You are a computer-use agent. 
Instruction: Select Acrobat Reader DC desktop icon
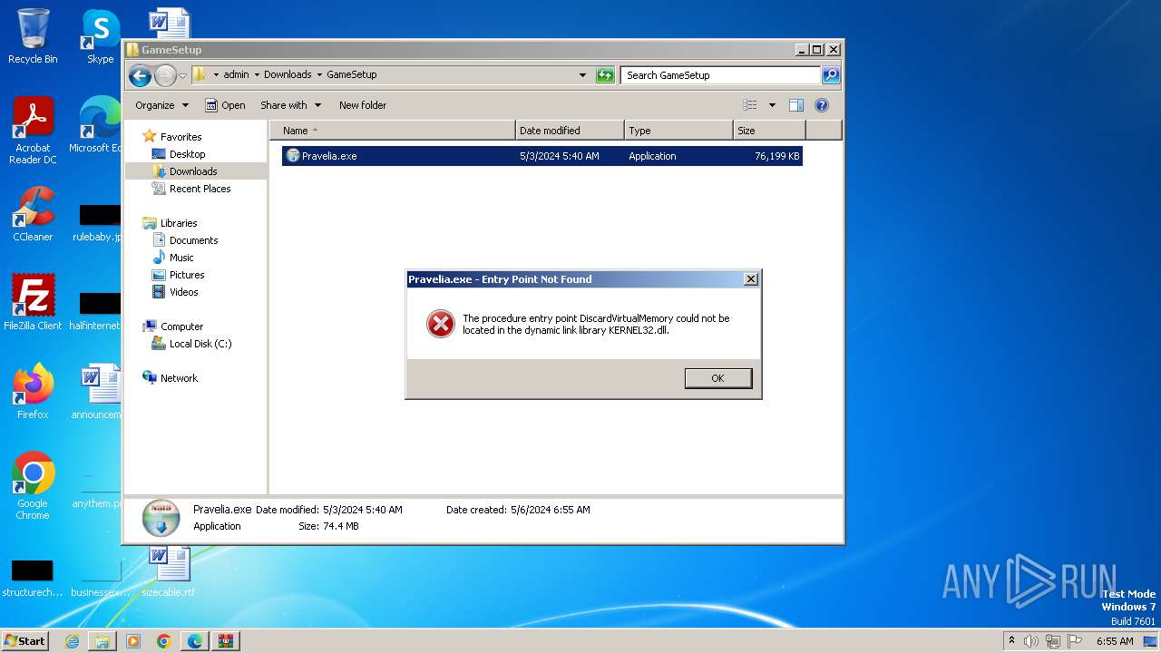pyautogui.click(x=33, y=132)
